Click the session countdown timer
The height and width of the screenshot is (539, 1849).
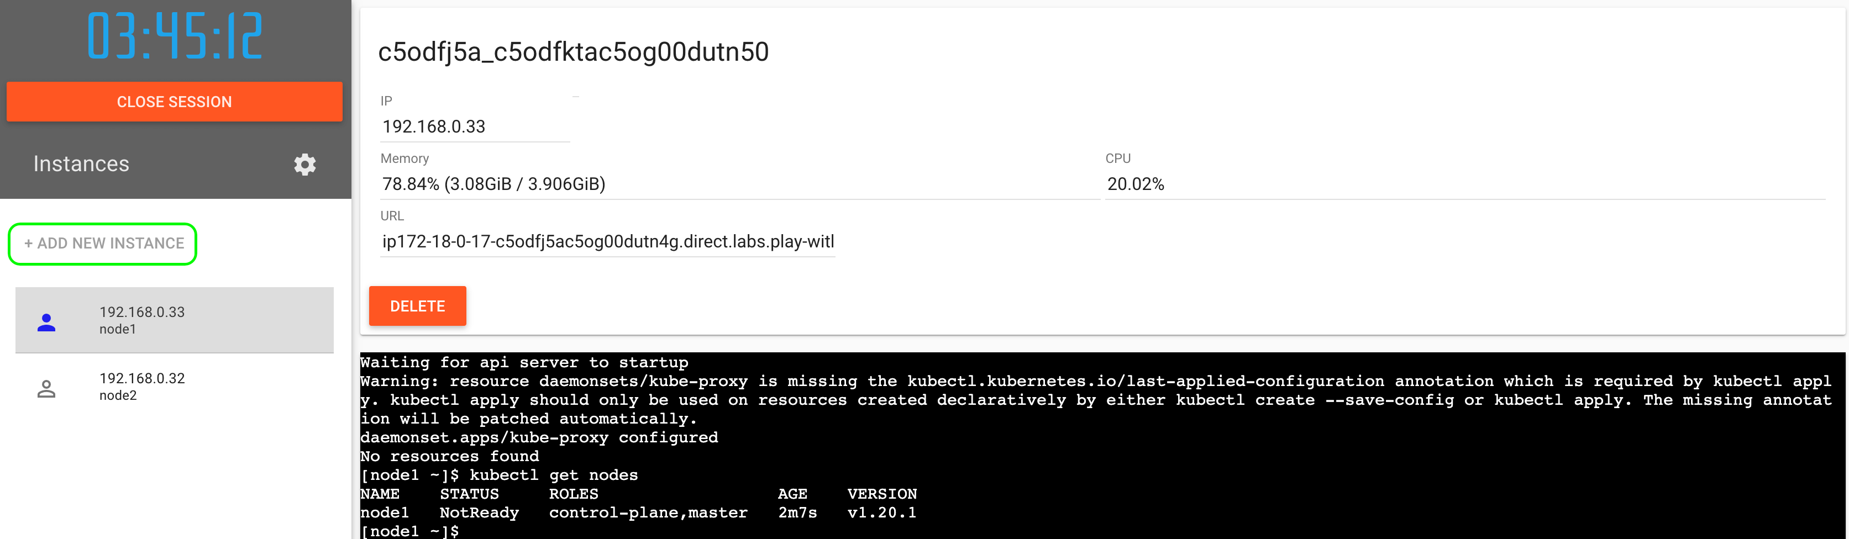[175, 36]
